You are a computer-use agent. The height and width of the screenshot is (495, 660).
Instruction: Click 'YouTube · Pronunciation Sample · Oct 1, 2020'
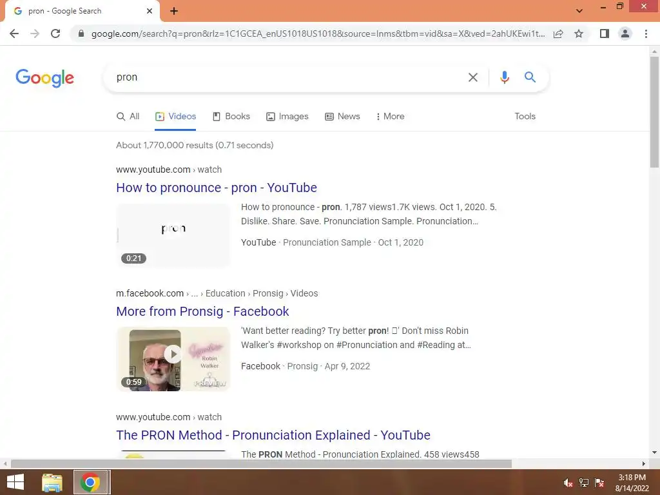332,242
